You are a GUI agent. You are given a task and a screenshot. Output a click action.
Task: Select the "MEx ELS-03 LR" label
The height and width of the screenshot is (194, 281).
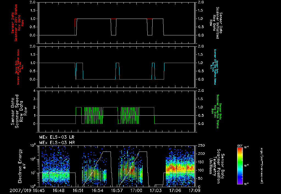[x=57, y=137]
